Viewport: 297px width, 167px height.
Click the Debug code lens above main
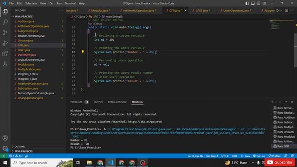[98, 24]
